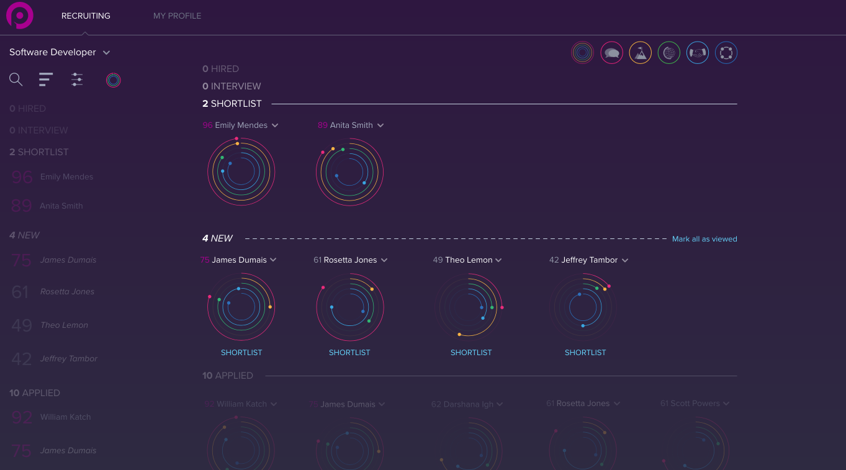
Task: Select Theo Lemon in sidebar list
Action: [x=50, y=325]
